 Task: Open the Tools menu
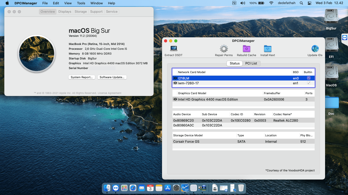[81, 3]
